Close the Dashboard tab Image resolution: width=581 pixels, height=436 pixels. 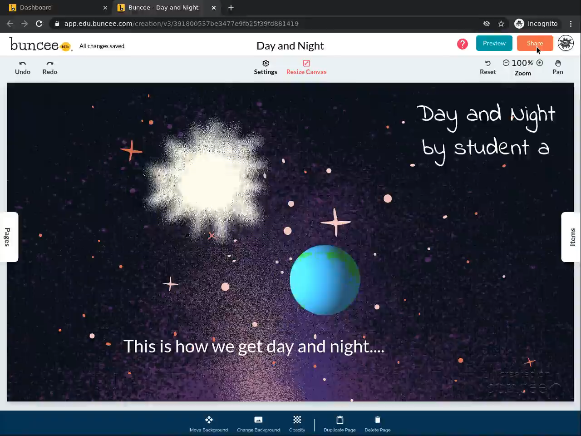pos(105,8)
